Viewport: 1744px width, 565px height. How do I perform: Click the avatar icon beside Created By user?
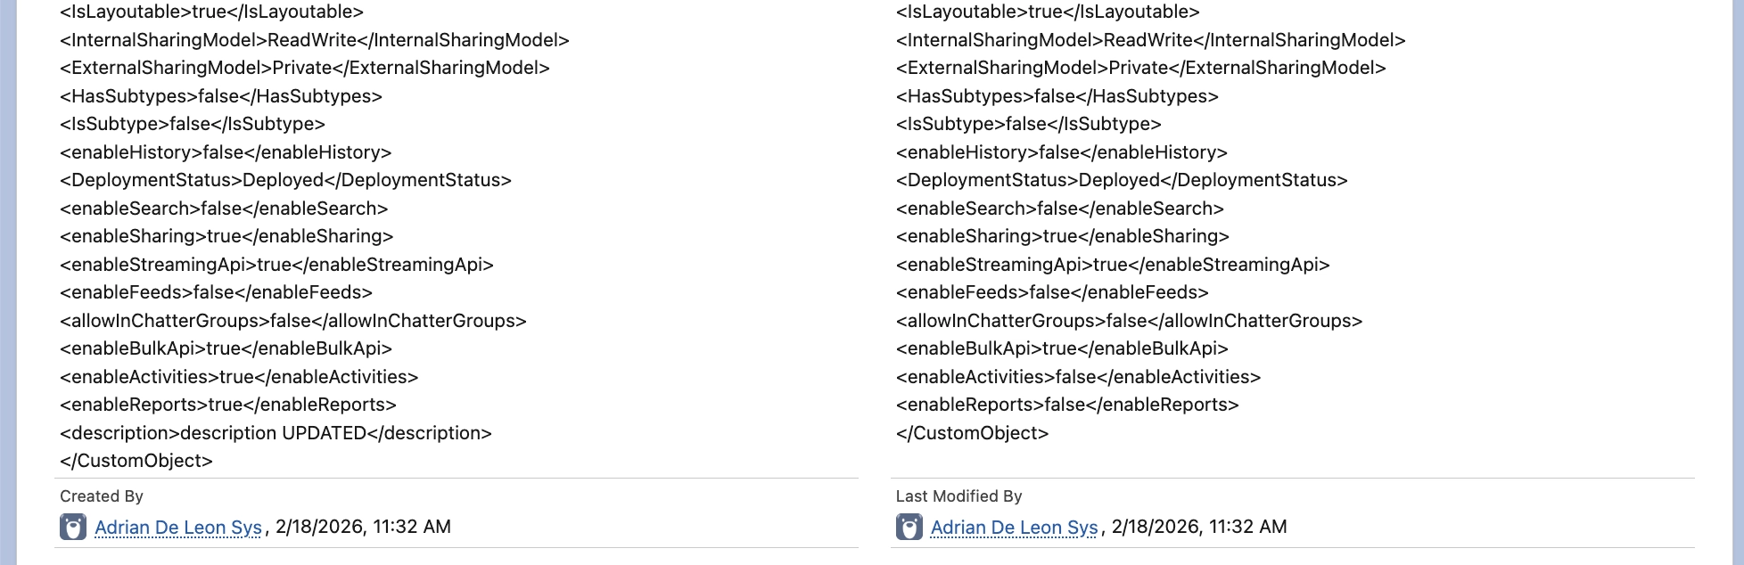coord(73,528)
